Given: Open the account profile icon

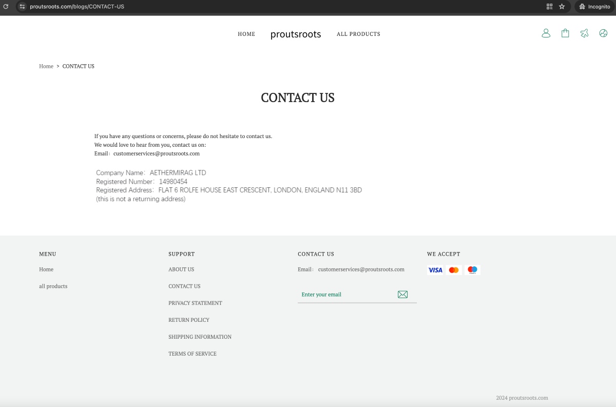Looking at the screenshot, I should click(546, 33).
